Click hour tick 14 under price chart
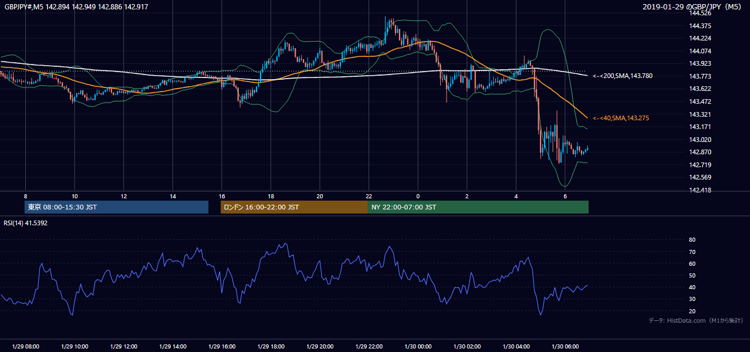 [x=173, y=196]
